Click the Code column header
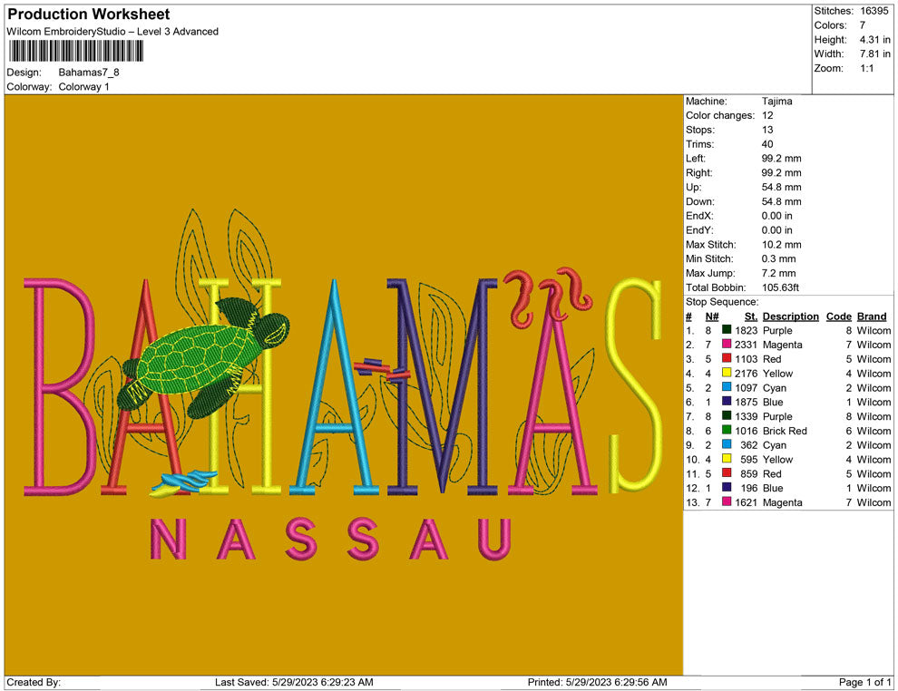Image resolution: width=898 pixels, height=691 pixels. click(838, 316)
